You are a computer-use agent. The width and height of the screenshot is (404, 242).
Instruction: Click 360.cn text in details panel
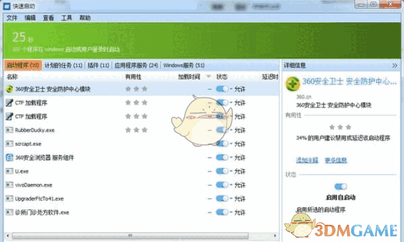tap(304, 97)
